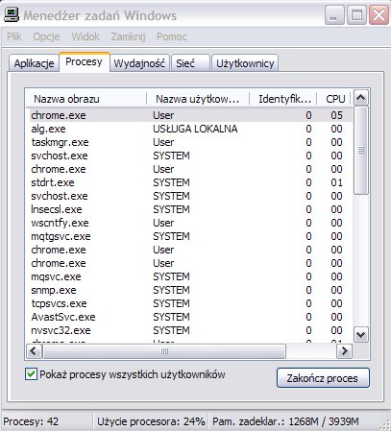The image size is (391, 431).
Task: Open the Plik menu
Action: 14,36
